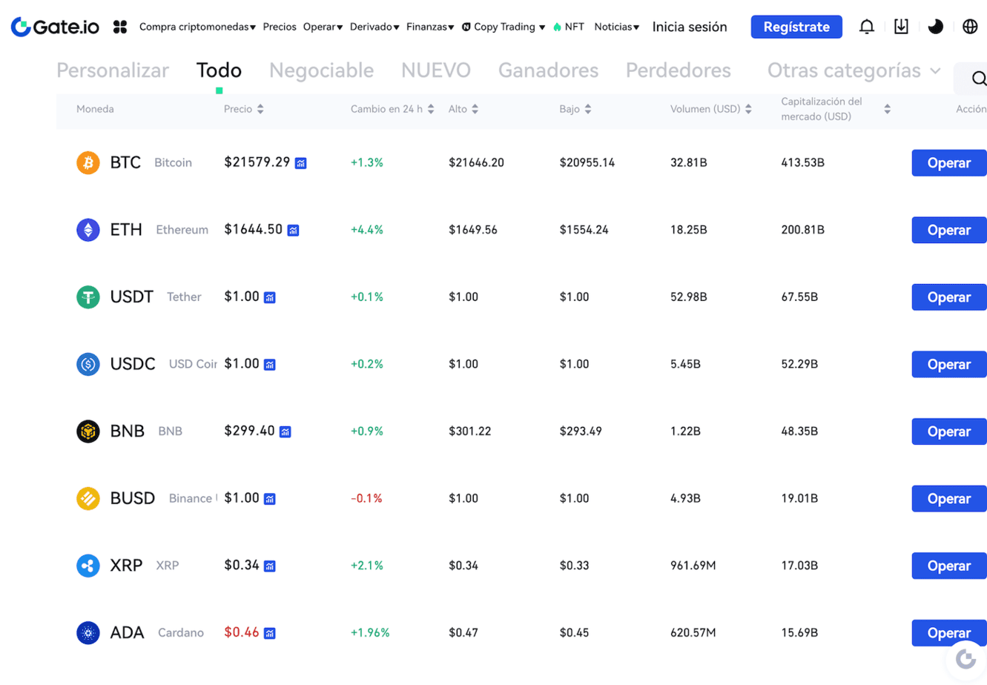The height and width of the screenshot is (685, 987).
Task: Click the Ethereum coin icon
Action: coord(88,230)
